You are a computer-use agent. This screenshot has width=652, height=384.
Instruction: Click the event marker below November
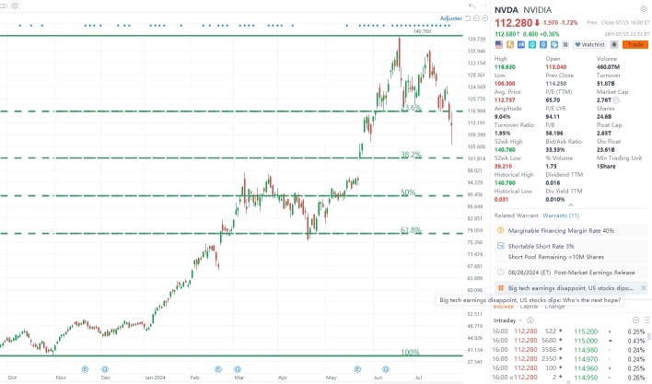[x=85, y=369]
